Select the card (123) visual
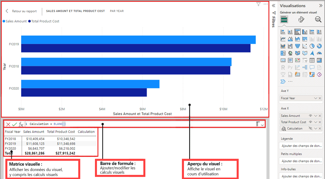This screenshot has width=325, height=179. click(283, 60)
